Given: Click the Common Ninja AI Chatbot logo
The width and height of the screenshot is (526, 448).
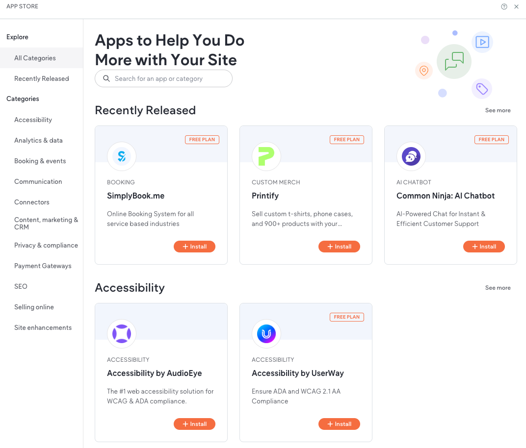Looking at the screenshot, I should 411,156.
